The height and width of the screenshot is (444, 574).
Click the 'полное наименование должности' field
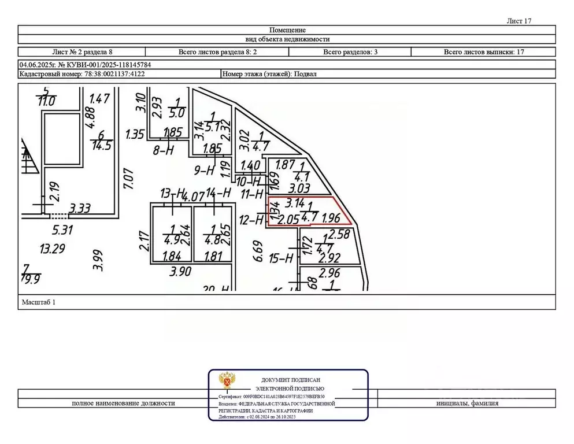(123, 404)
